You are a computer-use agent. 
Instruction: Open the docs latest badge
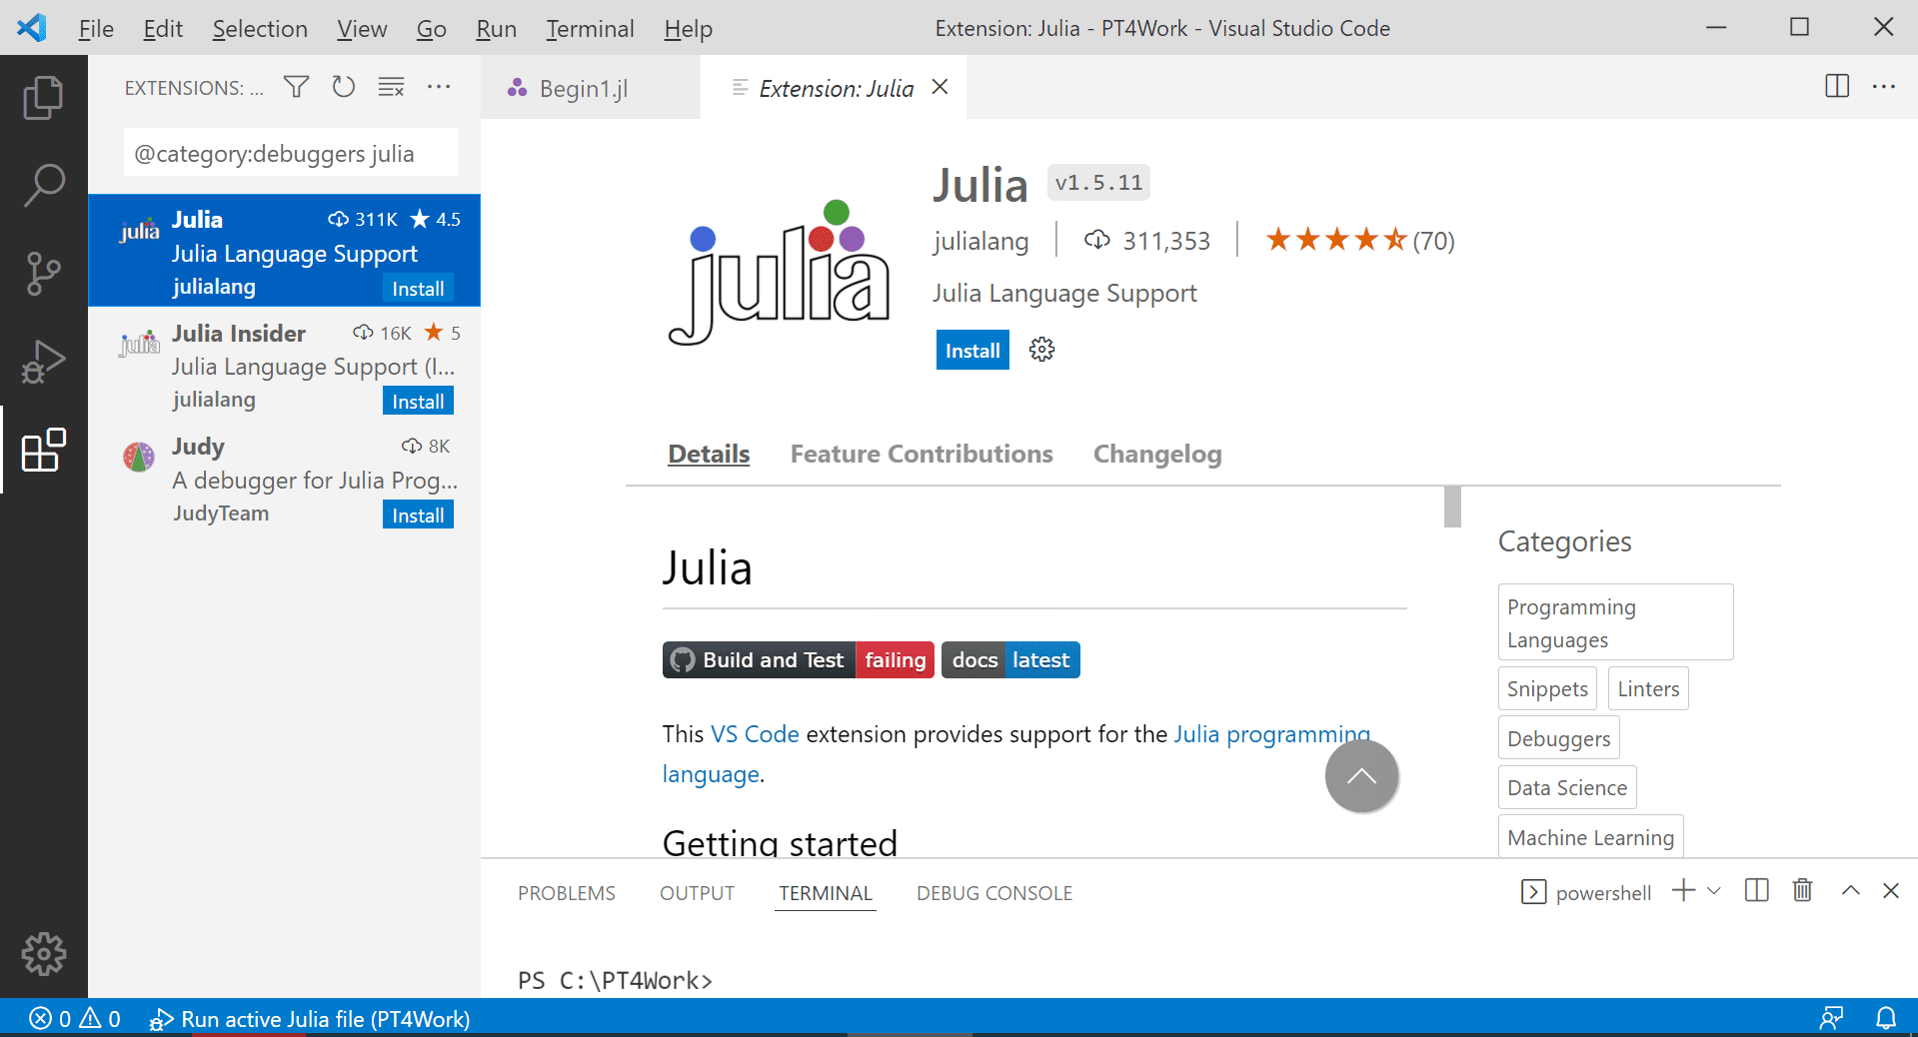point(1010,659)
